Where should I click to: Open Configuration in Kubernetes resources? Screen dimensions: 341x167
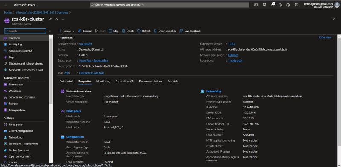coord(17,110)
